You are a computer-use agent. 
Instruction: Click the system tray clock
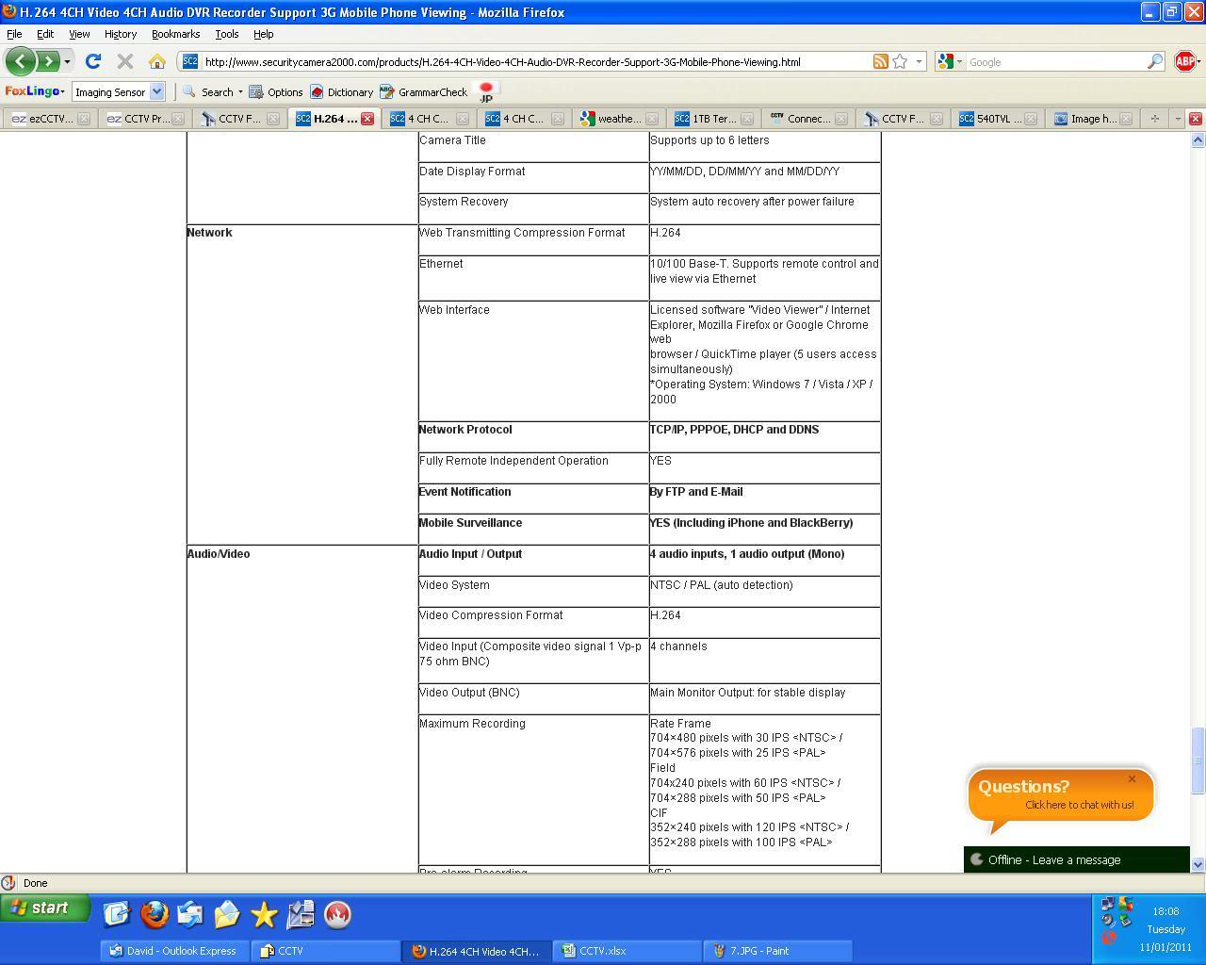pos(1165,929)
